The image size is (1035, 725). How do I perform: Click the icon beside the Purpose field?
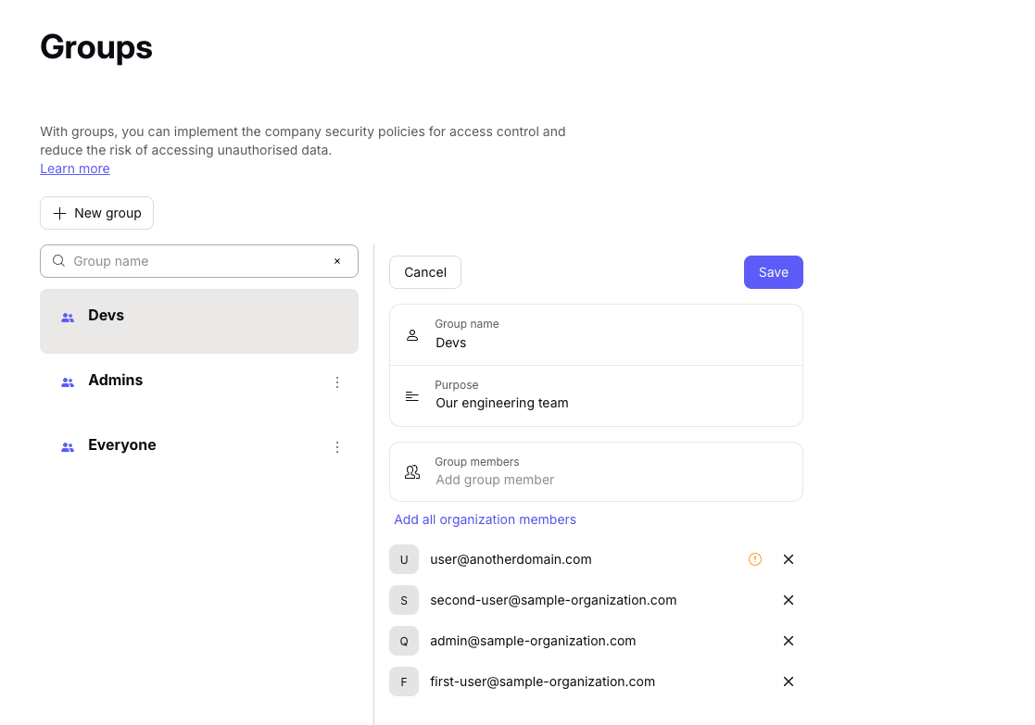(x=412, y=395)
